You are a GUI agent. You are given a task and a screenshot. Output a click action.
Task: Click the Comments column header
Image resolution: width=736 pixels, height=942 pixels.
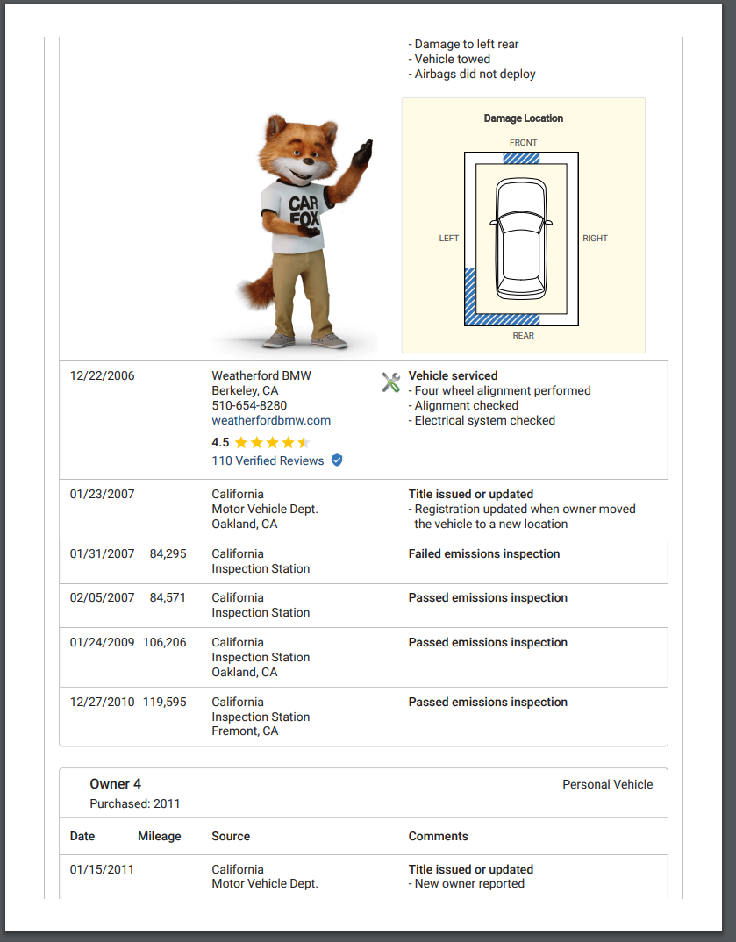438,836
